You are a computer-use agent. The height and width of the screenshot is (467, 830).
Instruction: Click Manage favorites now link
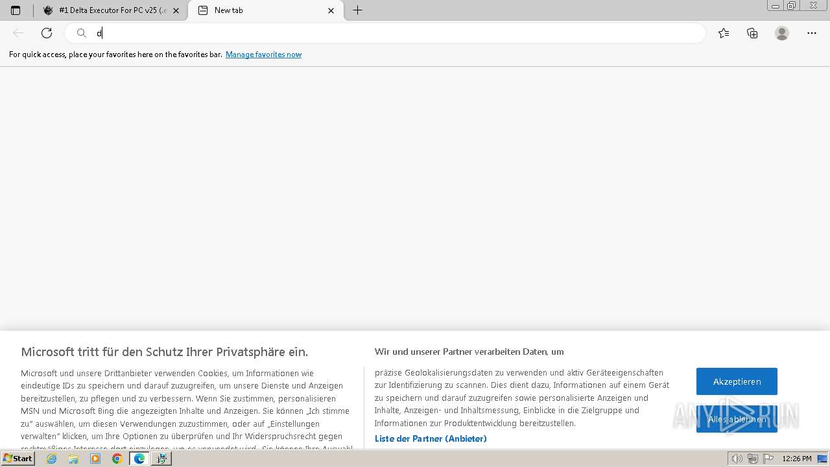click(x=263, y=54)
